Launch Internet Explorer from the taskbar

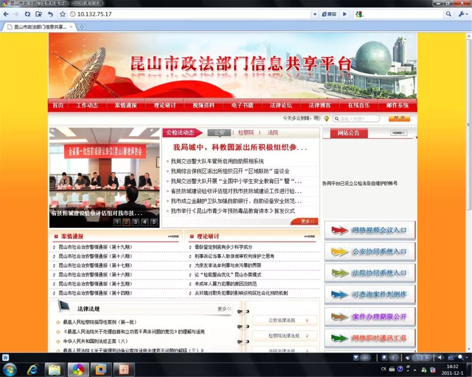tap(32, 370)
